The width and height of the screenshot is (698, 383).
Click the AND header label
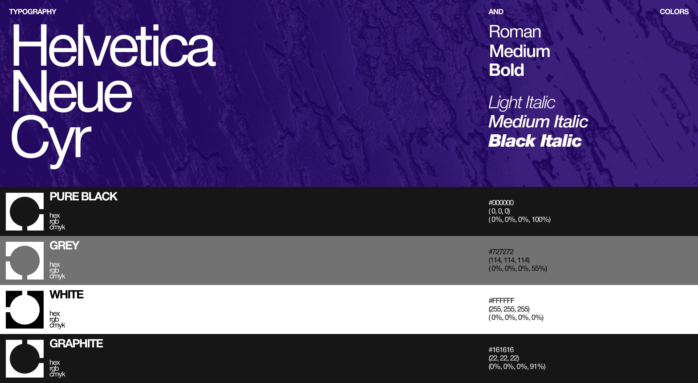tap(496, 12)
